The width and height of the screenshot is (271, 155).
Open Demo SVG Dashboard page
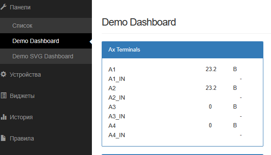43,56
